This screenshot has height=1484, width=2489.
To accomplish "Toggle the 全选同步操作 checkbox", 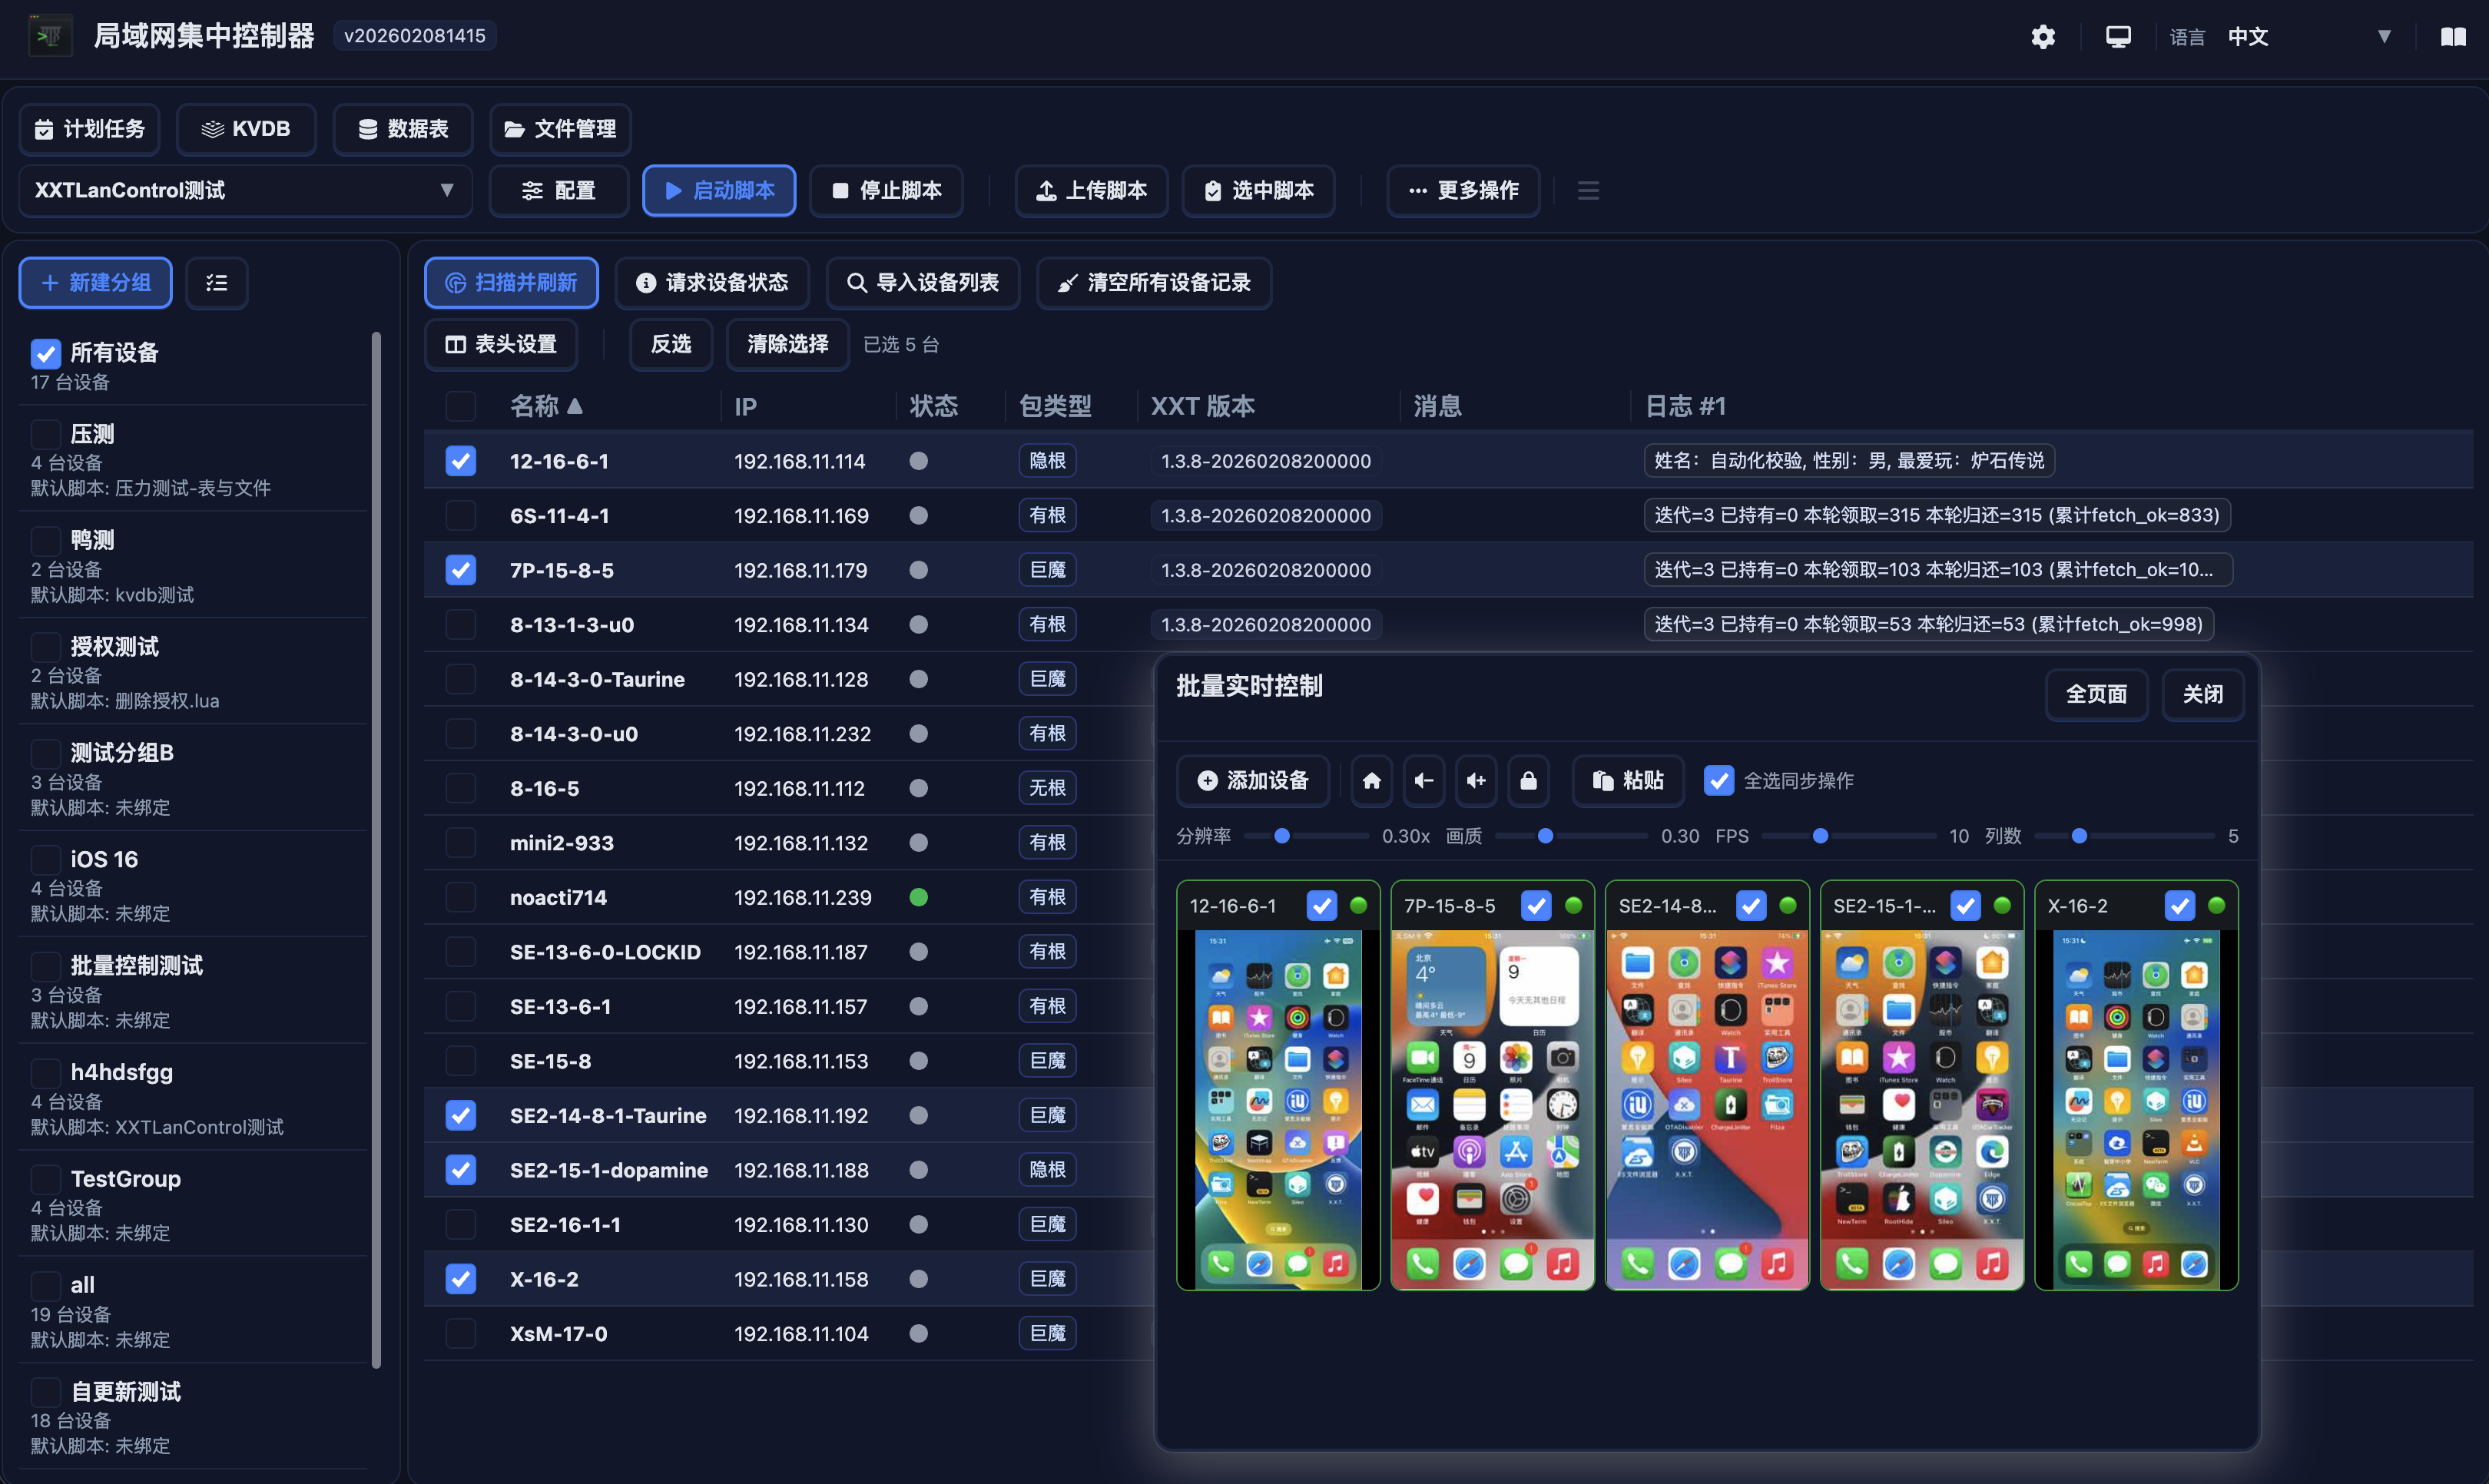I will [x=1720, y=781].
